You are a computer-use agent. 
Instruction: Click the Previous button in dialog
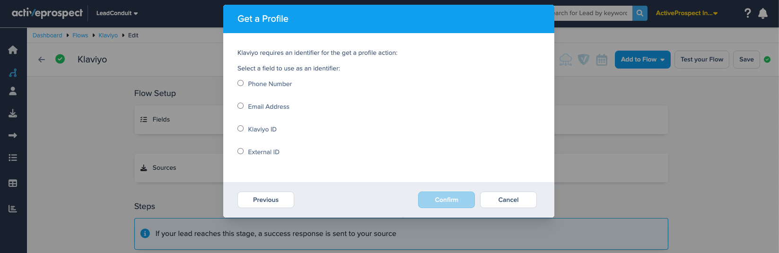[x=265, y=200]
